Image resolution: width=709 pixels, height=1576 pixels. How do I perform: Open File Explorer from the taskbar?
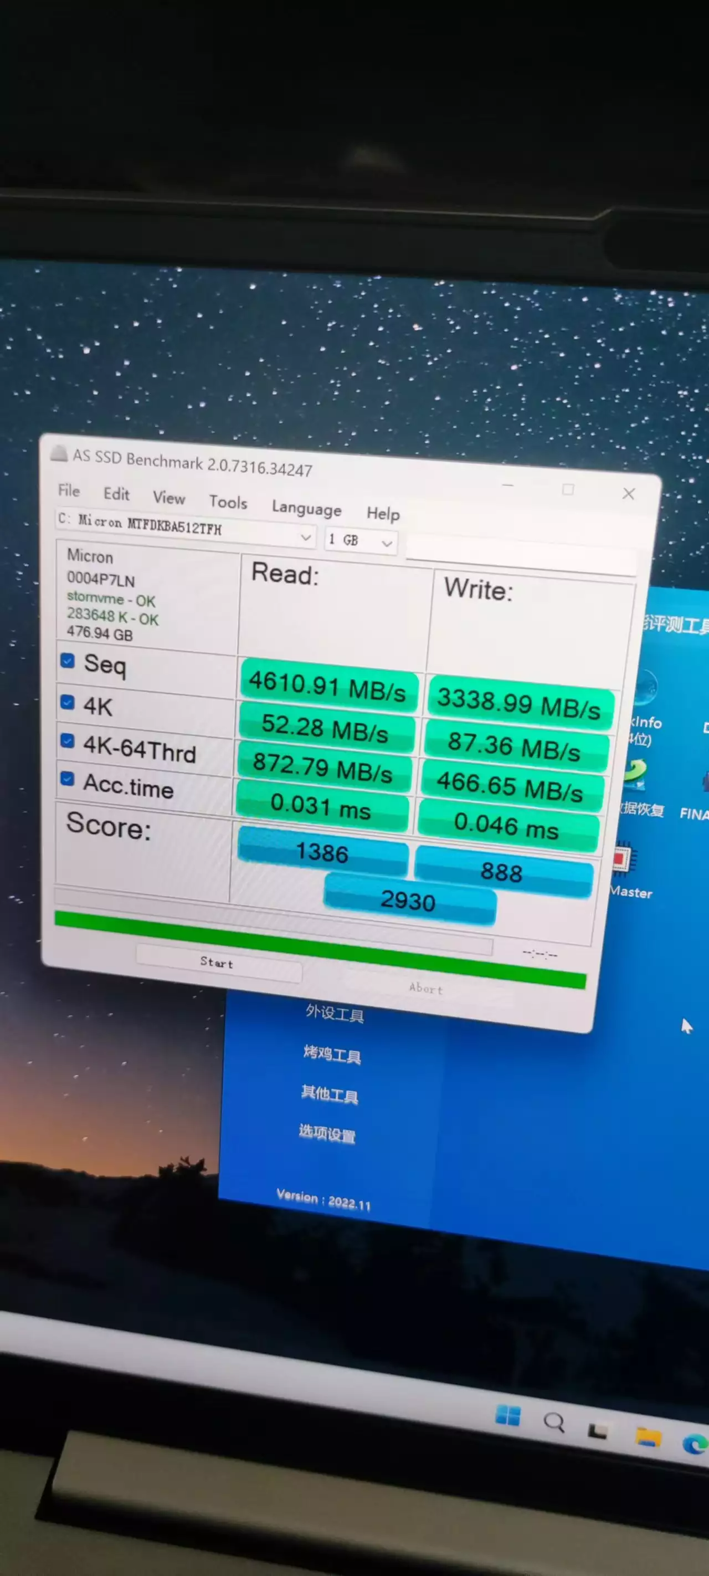648,1437
